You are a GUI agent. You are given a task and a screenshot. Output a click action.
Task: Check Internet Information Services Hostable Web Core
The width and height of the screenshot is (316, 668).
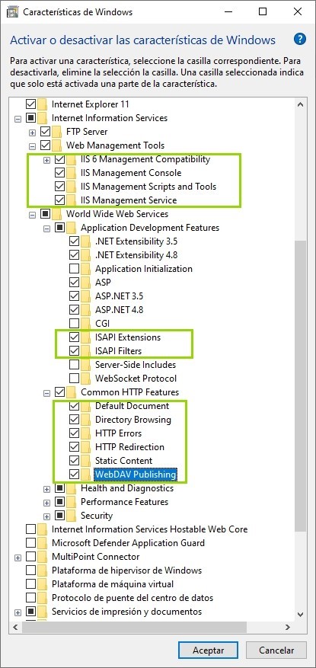pos(31,529)
